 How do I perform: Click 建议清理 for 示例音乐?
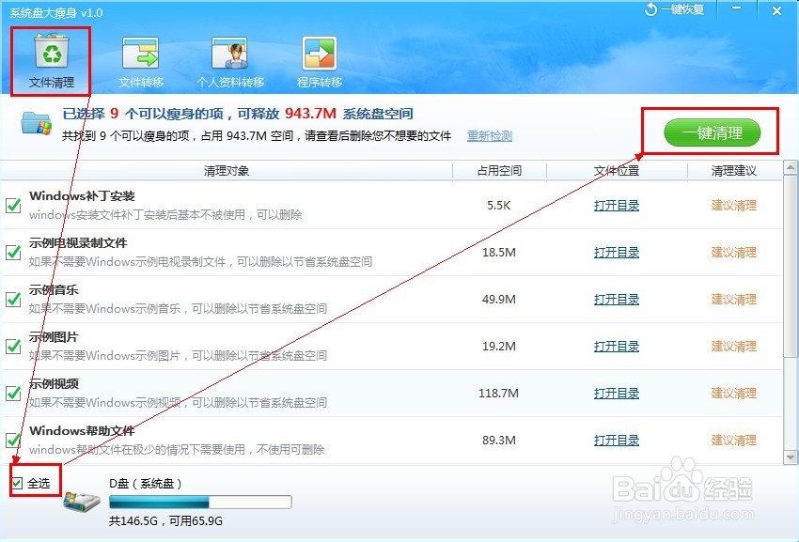click(734, 299)
